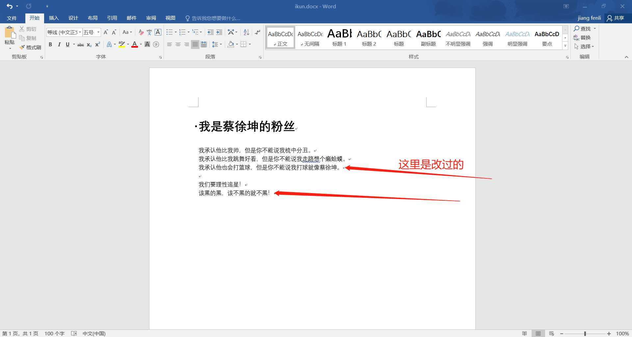Click the Paste (粘贴) clipboard icon
This screenshot has height=337, width=632.
click(10, 33)
